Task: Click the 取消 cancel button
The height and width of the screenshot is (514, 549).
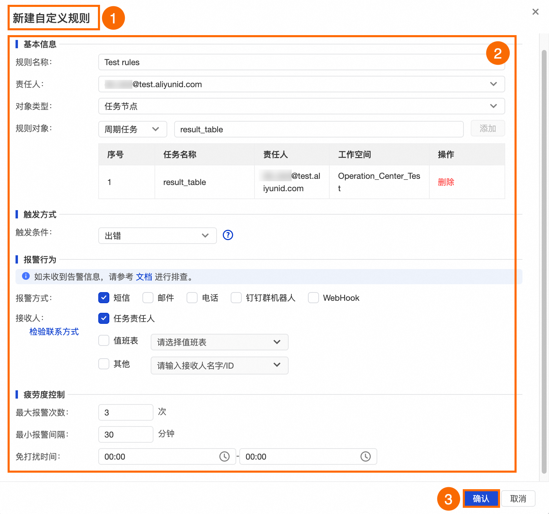Action: 518,498
